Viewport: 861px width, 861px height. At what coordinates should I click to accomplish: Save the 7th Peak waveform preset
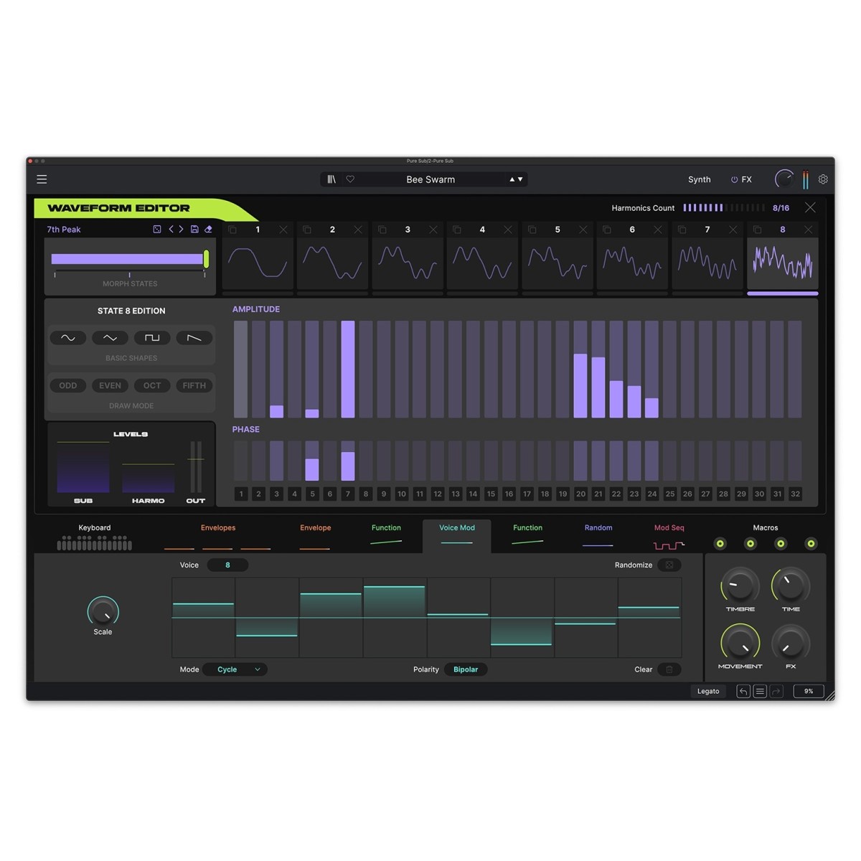tap(194, 230)
